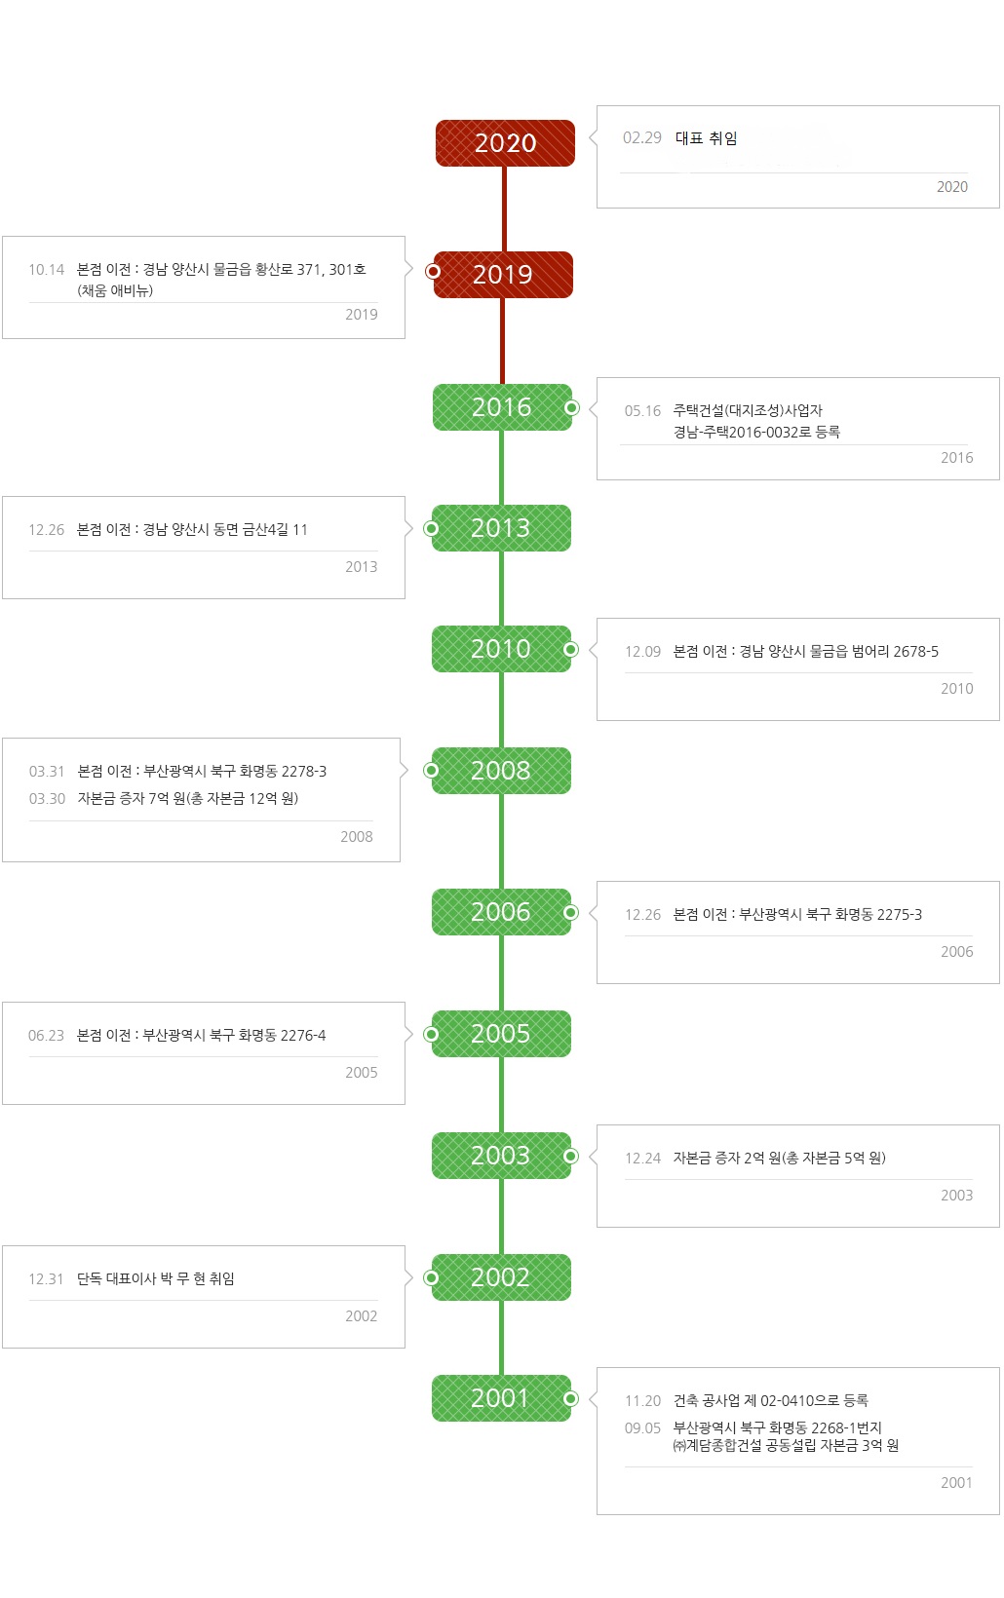Viewport: 1004px width, 1598px height.
Task: Click the circular dot beside 2019
Action: tap(433, 271)
